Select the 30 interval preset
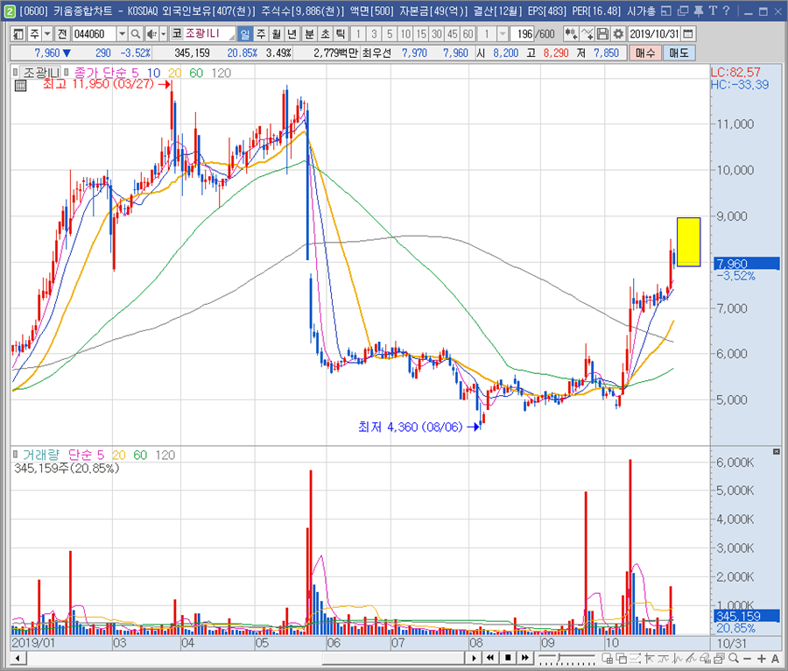 tap(437, 34)
